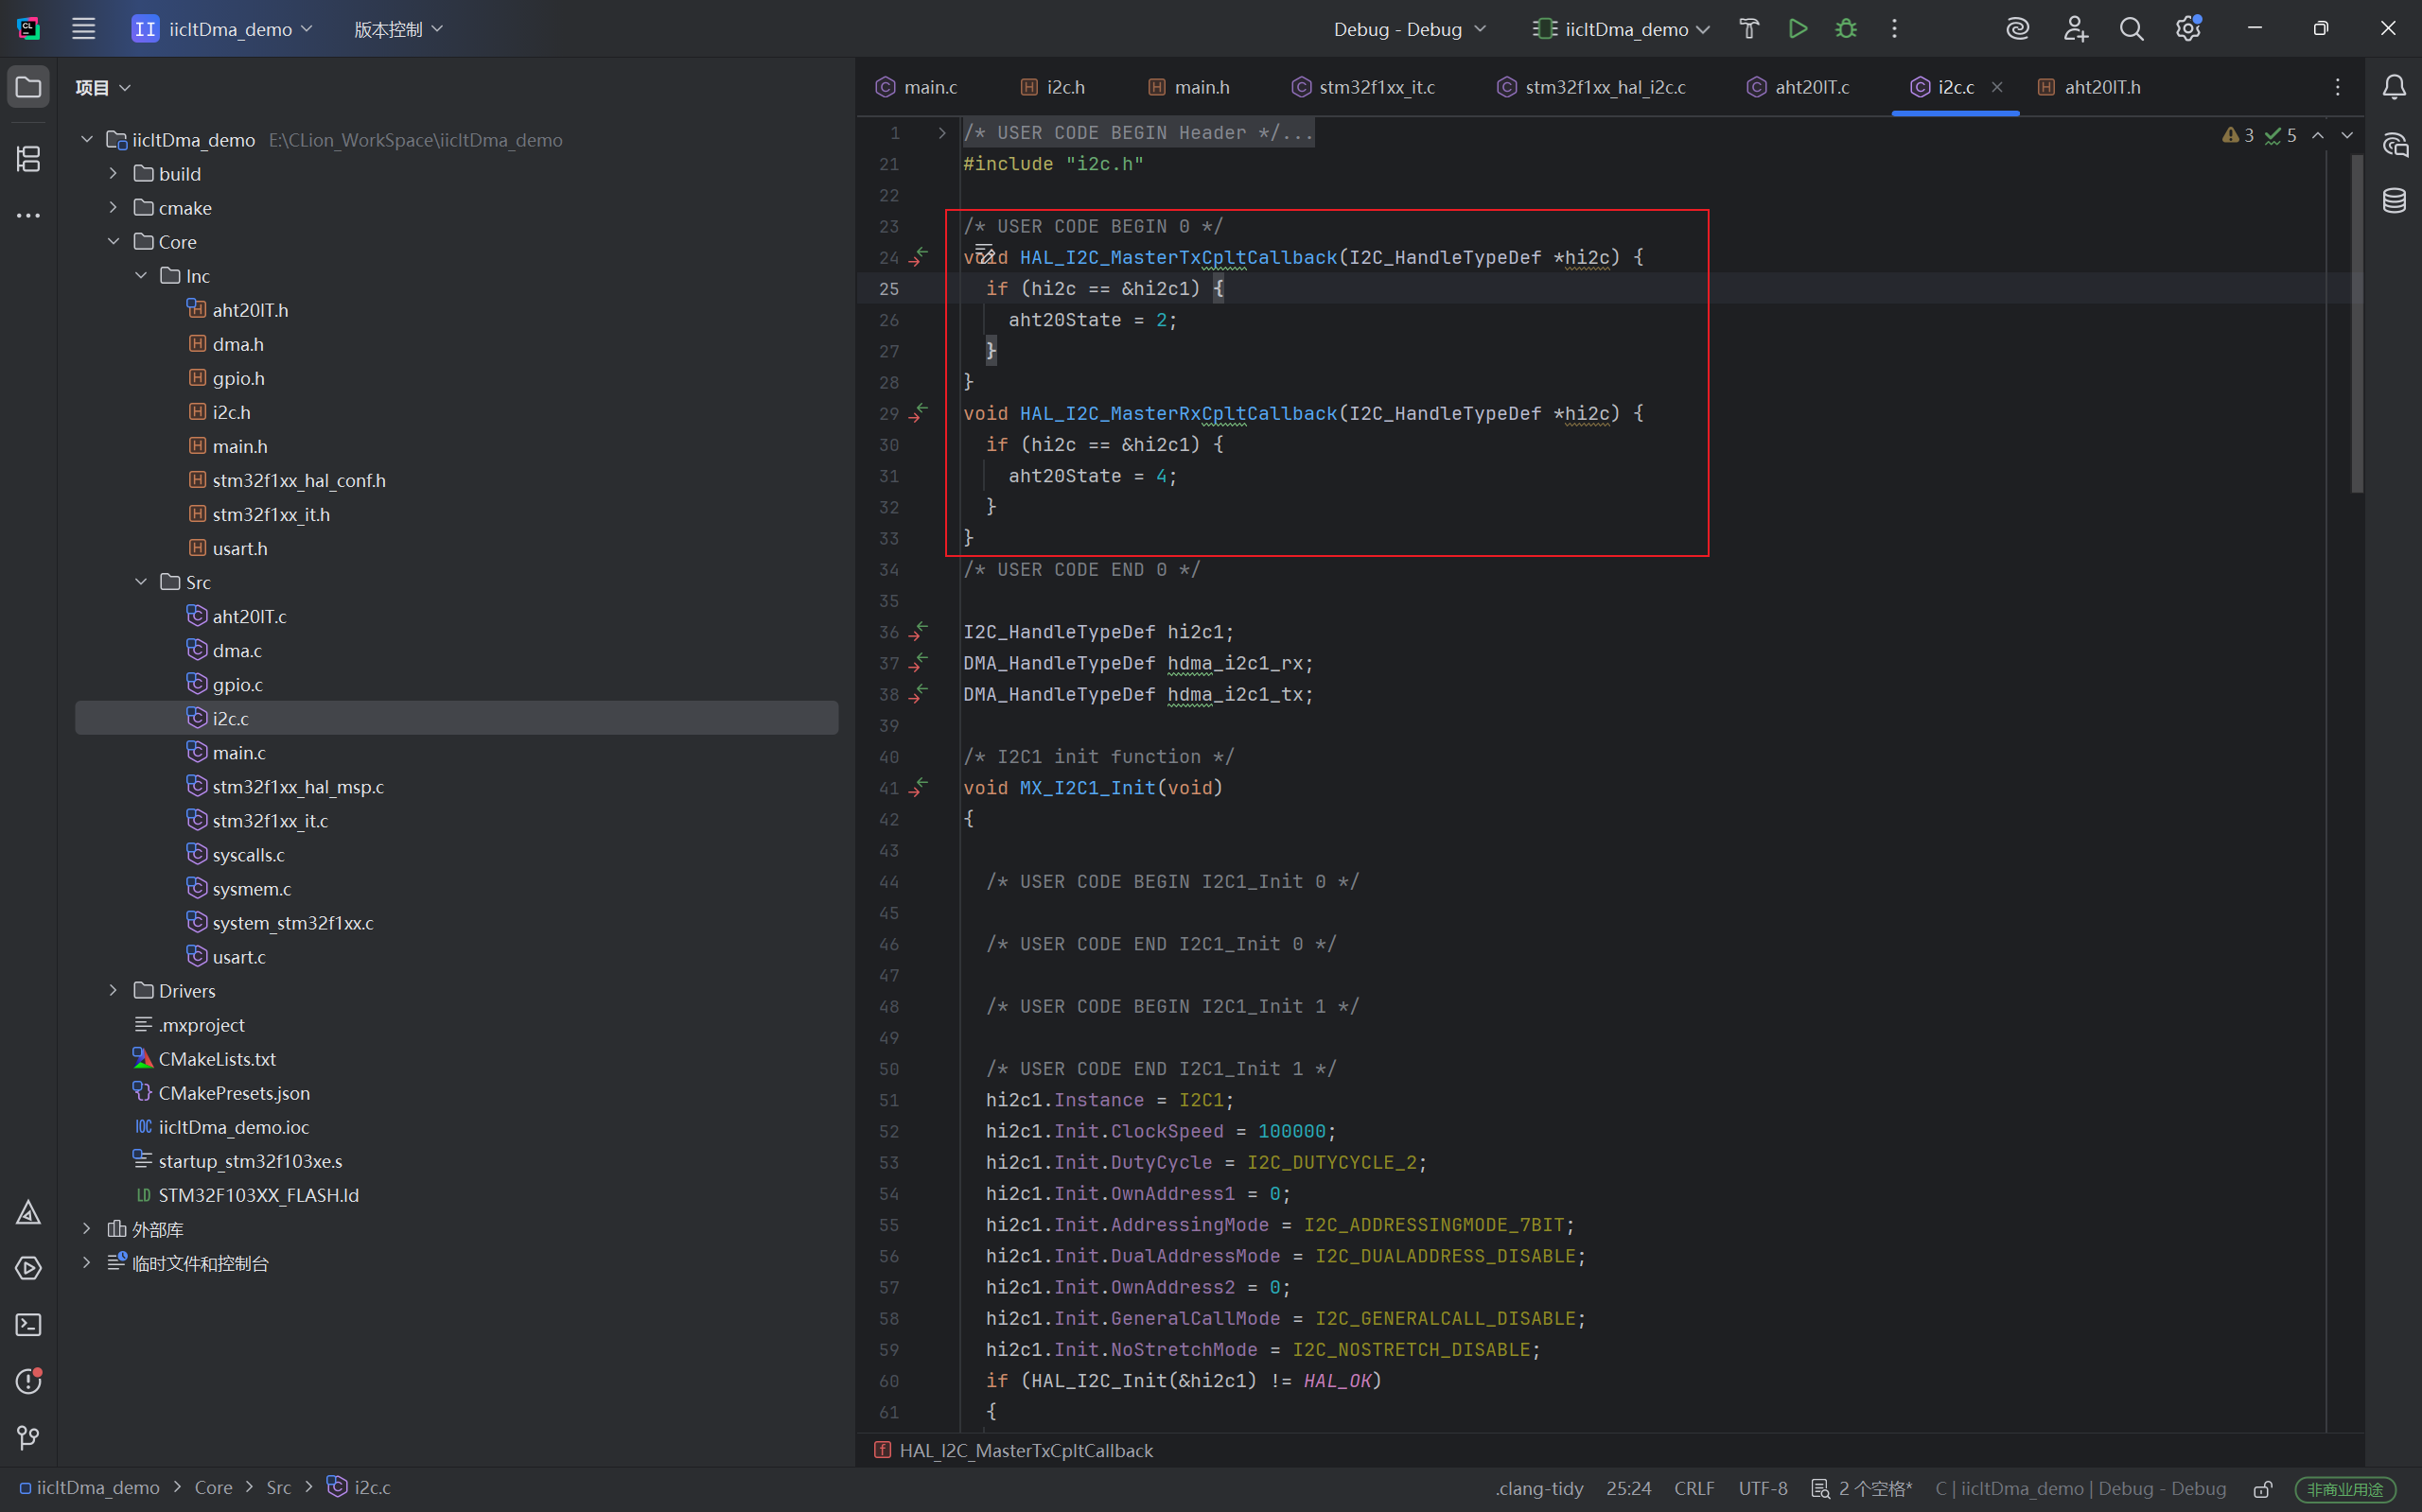The image size is (2422, 1512).
Task: Open the Notifications bell panel
Action: coord(2394,88)
